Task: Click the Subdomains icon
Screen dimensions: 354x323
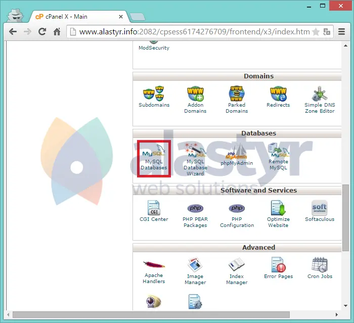Action: point(154,98)
